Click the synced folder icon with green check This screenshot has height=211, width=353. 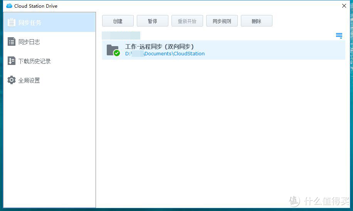[x=113, y=50]
